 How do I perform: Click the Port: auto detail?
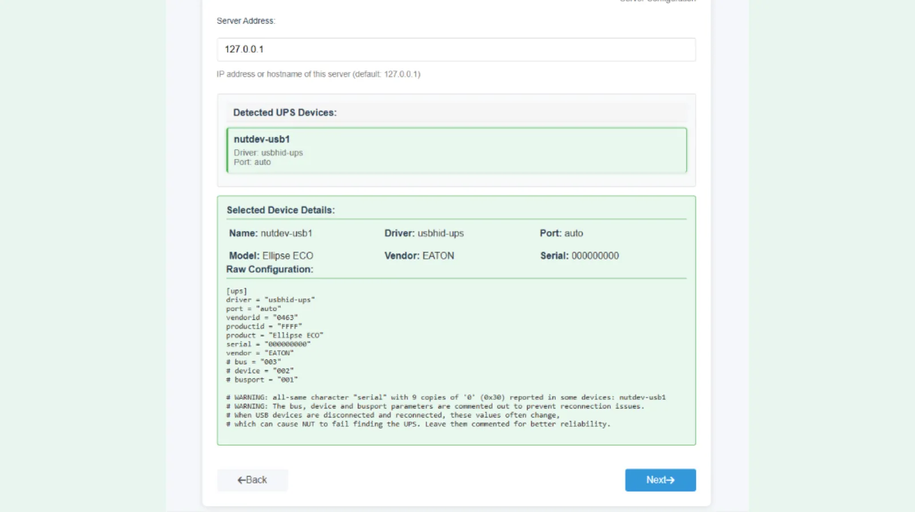561,233
